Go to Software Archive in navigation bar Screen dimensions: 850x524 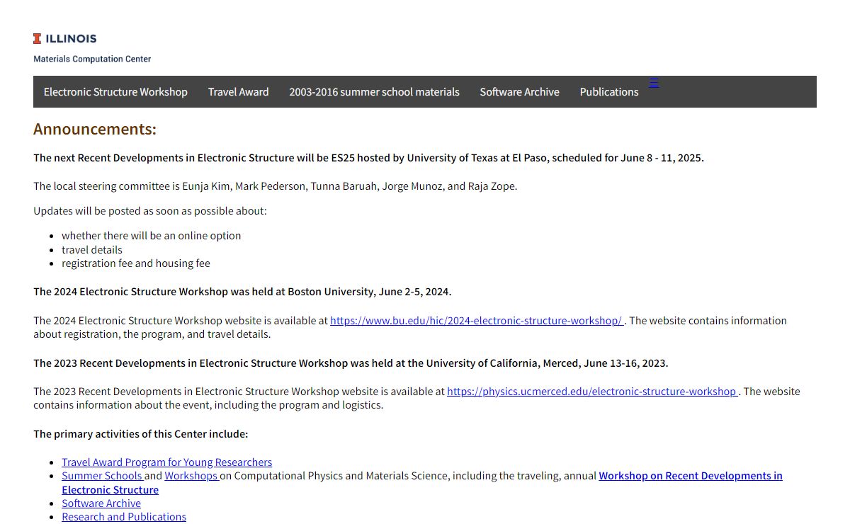520,92
